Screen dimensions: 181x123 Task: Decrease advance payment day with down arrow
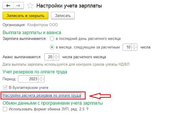point(56,58)
